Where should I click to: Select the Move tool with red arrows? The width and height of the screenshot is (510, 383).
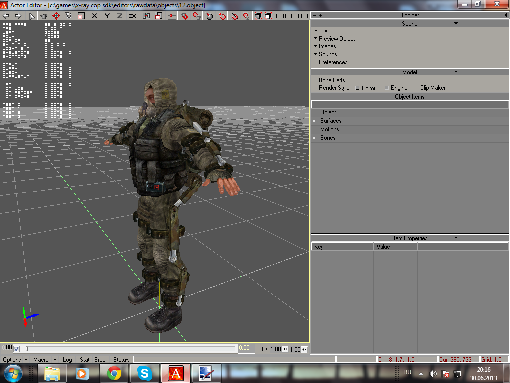coord(56,16)
